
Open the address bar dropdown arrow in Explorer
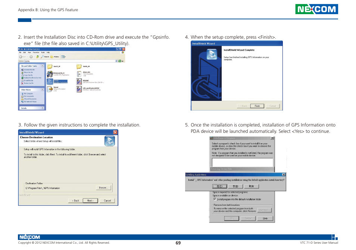tap(116, 61)
